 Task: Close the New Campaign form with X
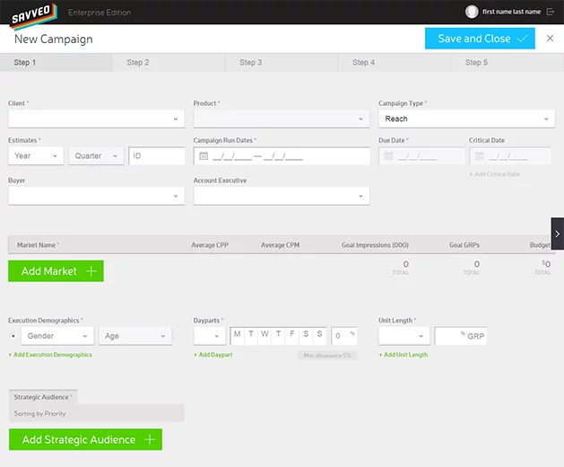coord(550,39)
